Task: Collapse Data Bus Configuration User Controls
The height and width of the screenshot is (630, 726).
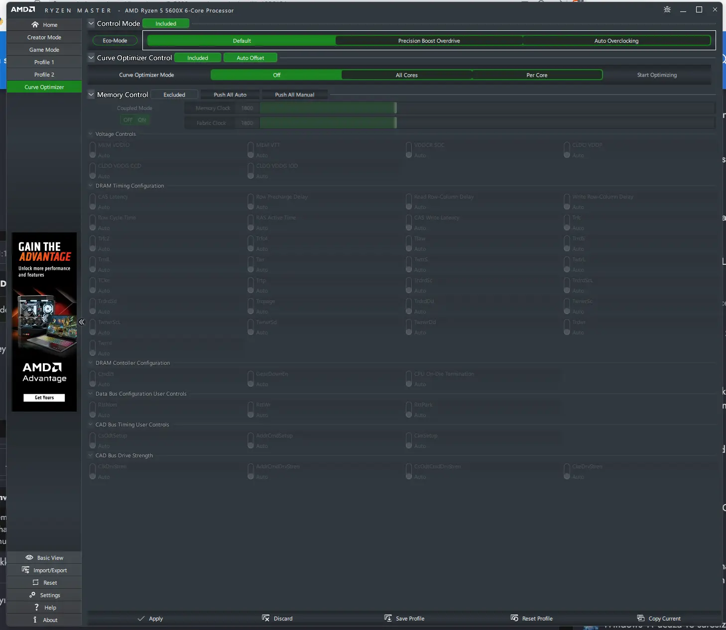Action: click(91, 394)
